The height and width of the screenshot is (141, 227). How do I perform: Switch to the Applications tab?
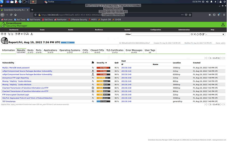pos(50,51)
